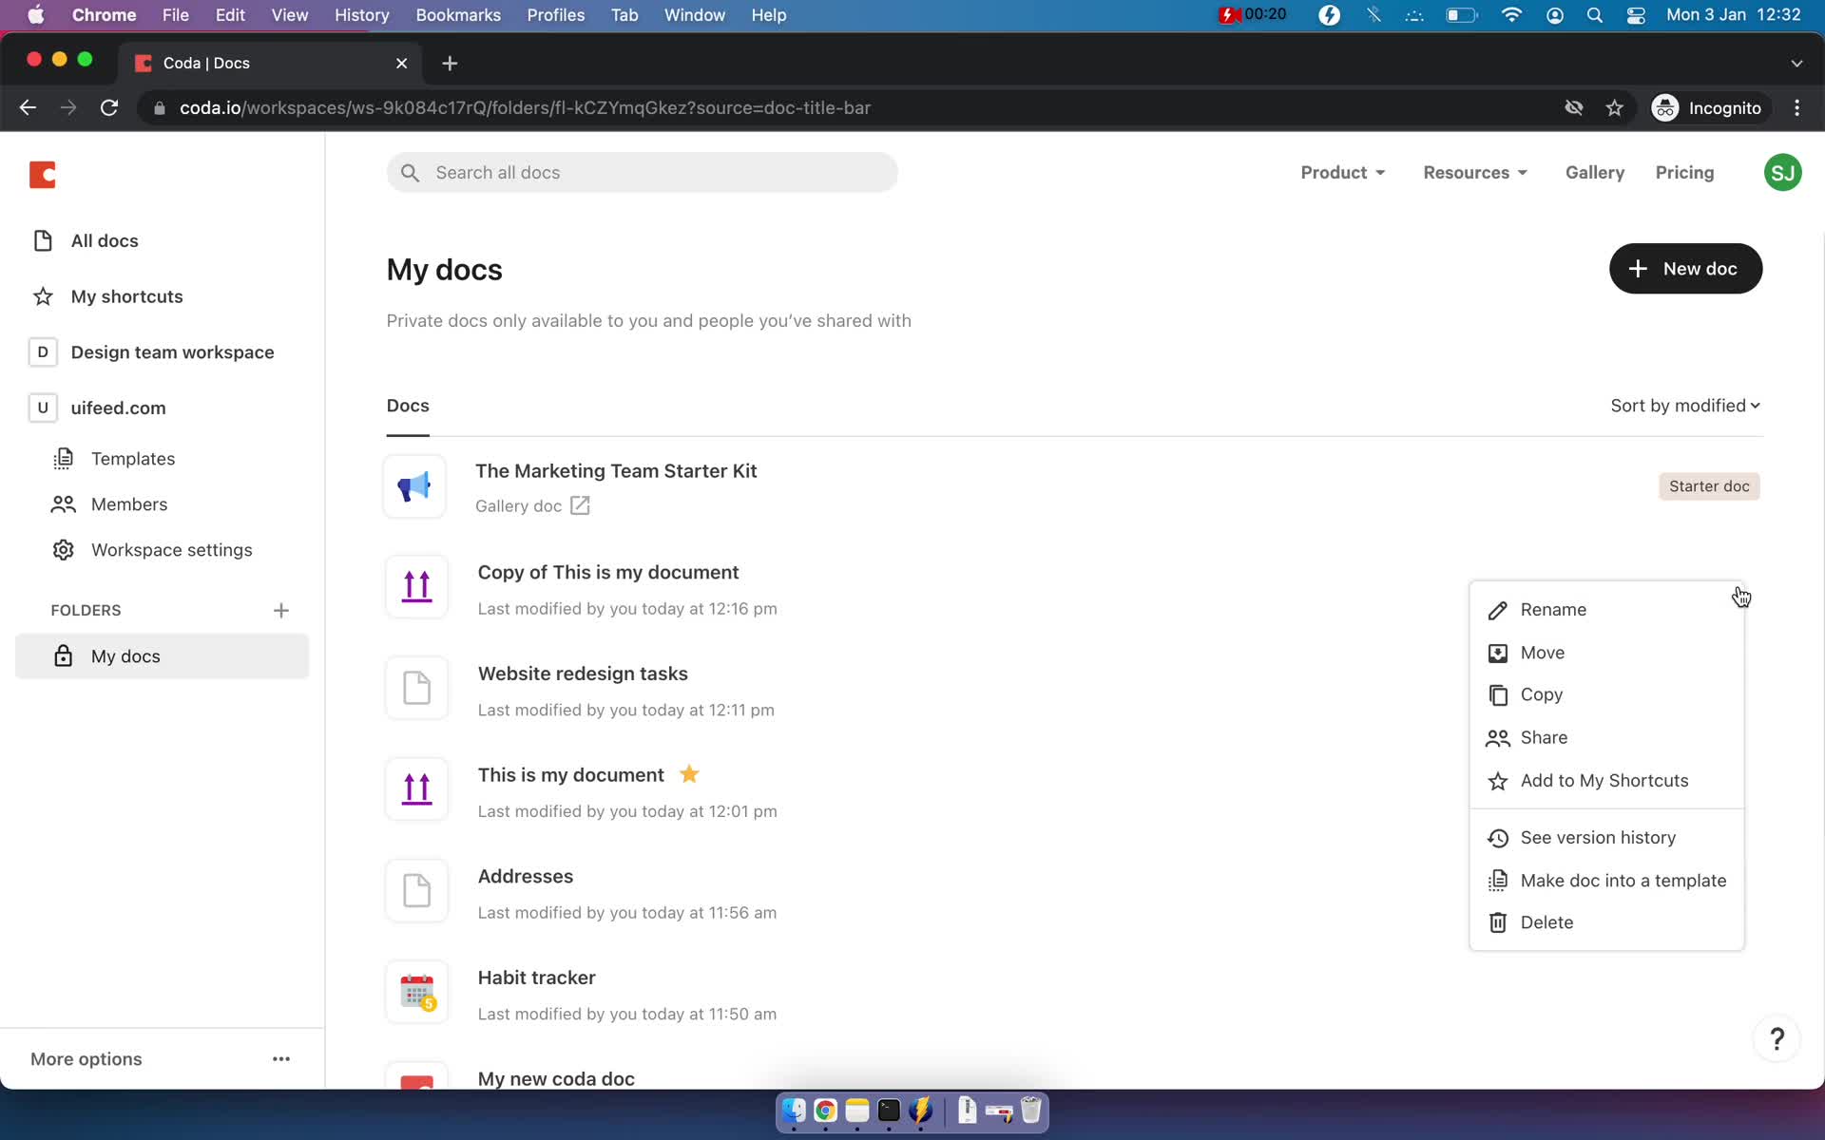Click the Habit tracker calendar icon

(416, 992)
